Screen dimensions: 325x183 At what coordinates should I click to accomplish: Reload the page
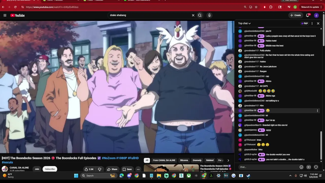pyautogui.click(x=15, y=7)
